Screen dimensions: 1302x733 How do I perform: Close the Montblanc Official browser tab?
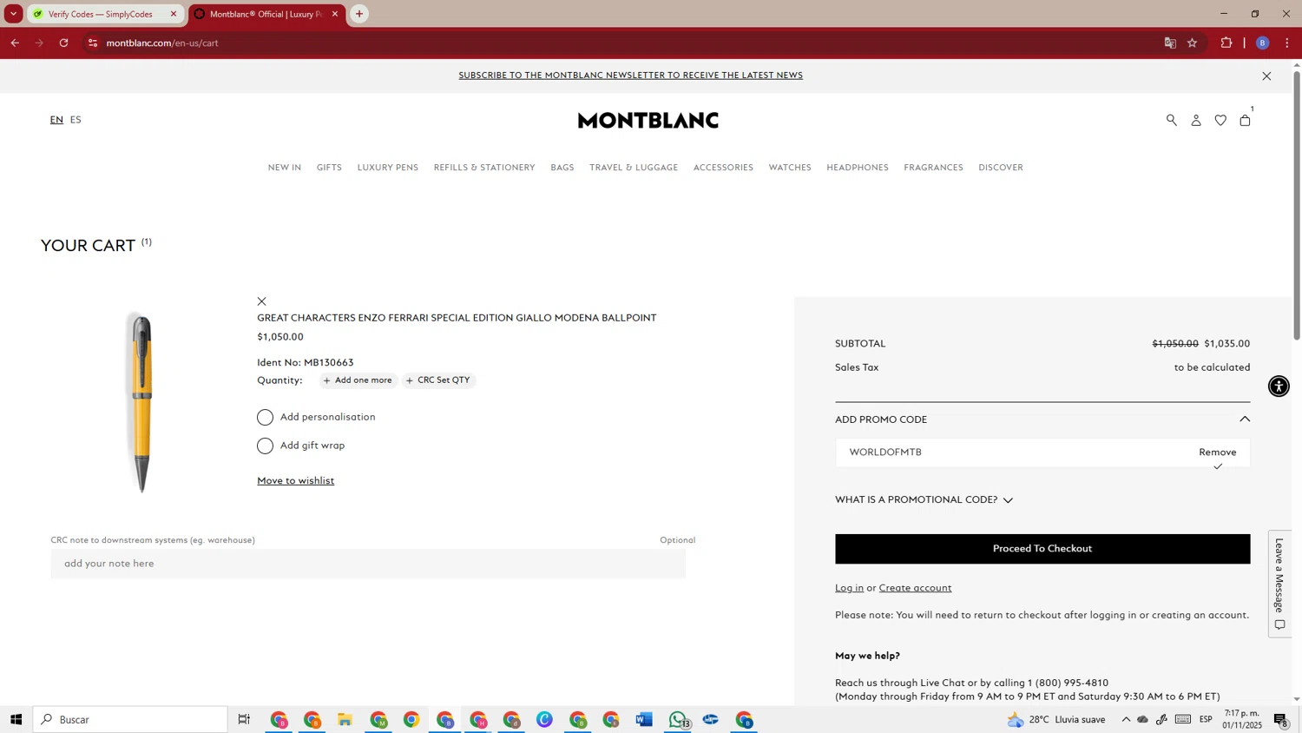(335, 14)
